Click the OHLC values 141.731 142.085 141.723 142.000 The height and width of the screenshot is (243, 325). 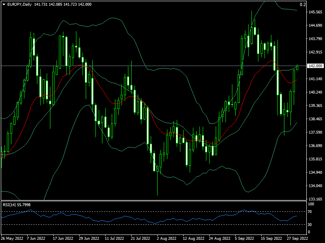(x=63, y=4)
